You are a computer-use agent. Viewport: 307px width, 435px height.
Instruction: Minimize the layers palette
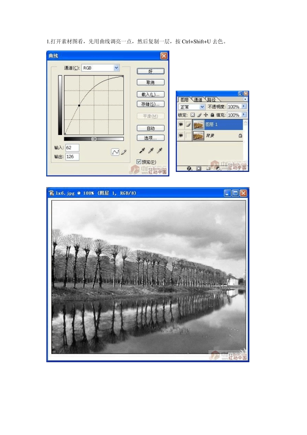click(240, 94)
